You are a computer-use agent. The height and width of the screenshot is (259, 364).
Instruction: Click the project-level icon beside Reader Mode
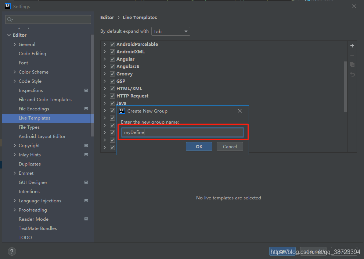pos(86,219)
